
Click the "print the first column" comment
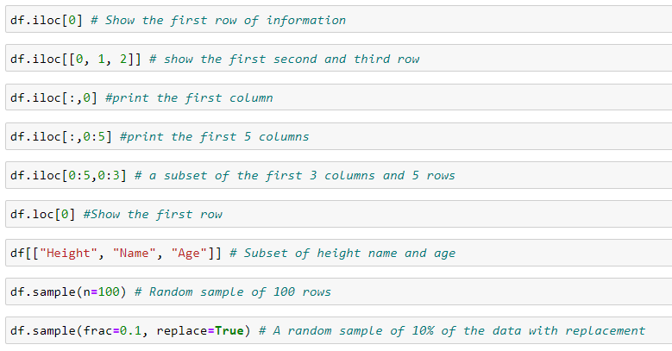click(x=188, y=97)
